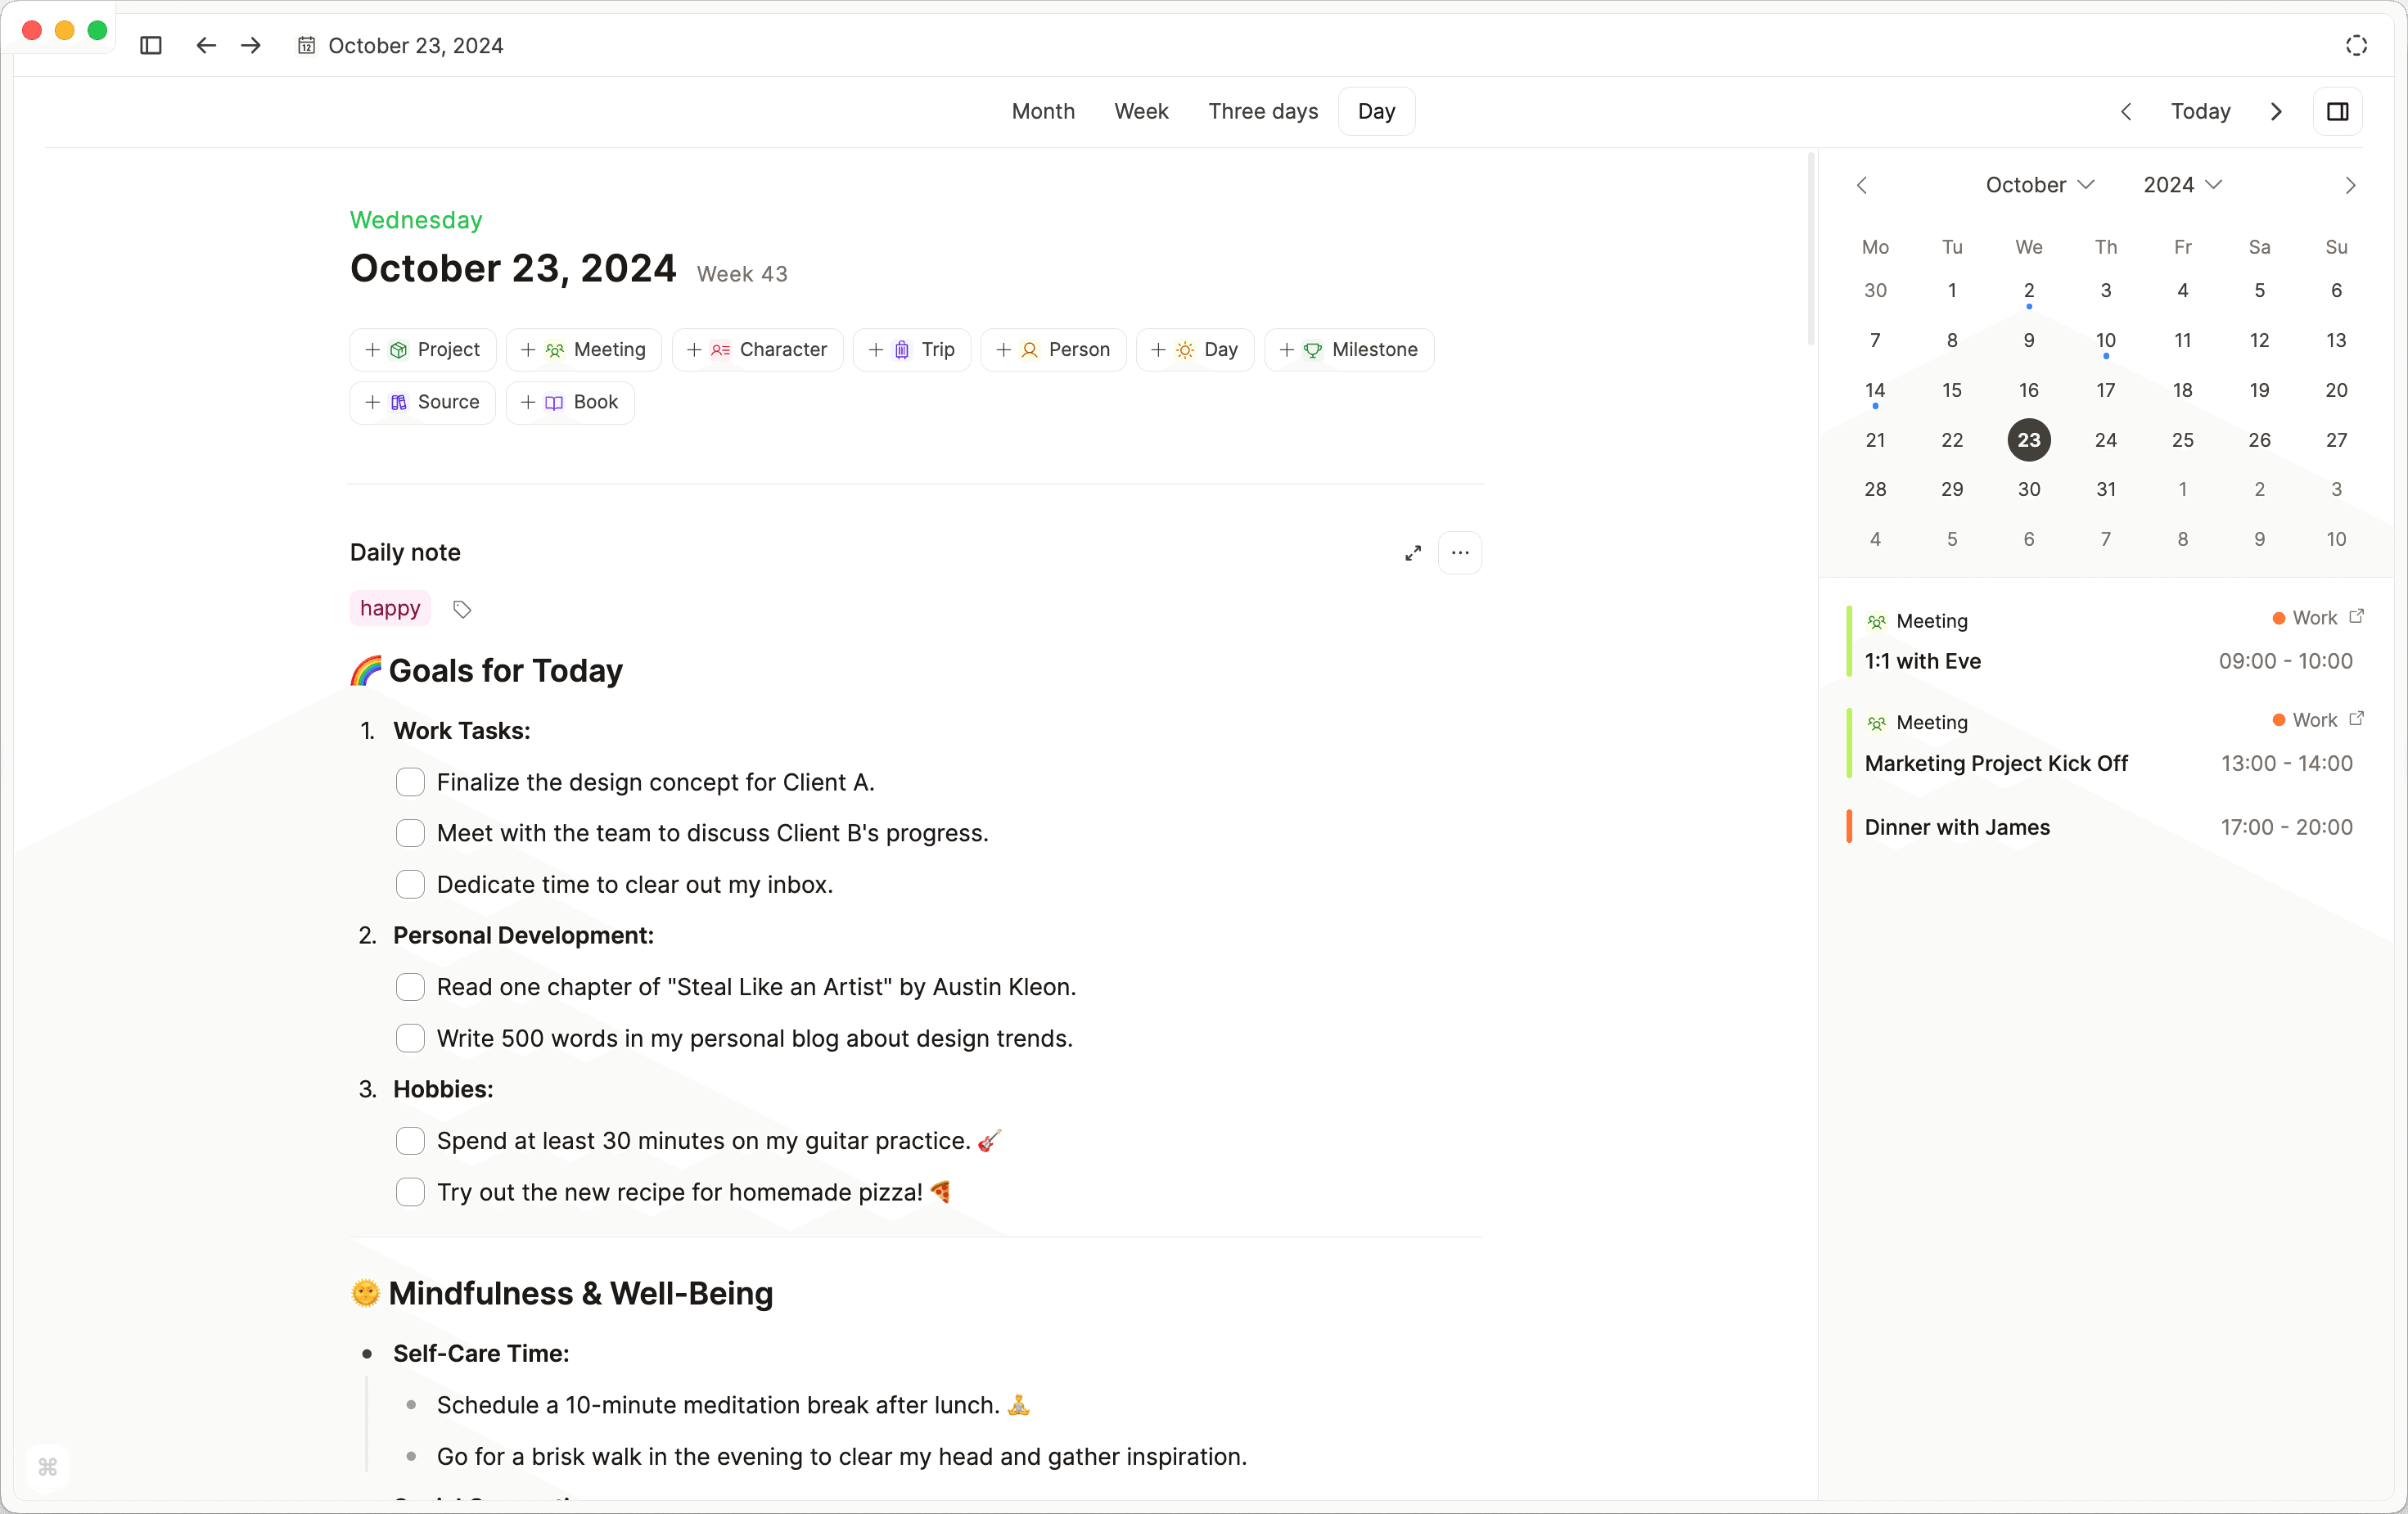This screenshot has height=1514, width=2408.
Task: Open the October month dropdown
Action: 2039,185
